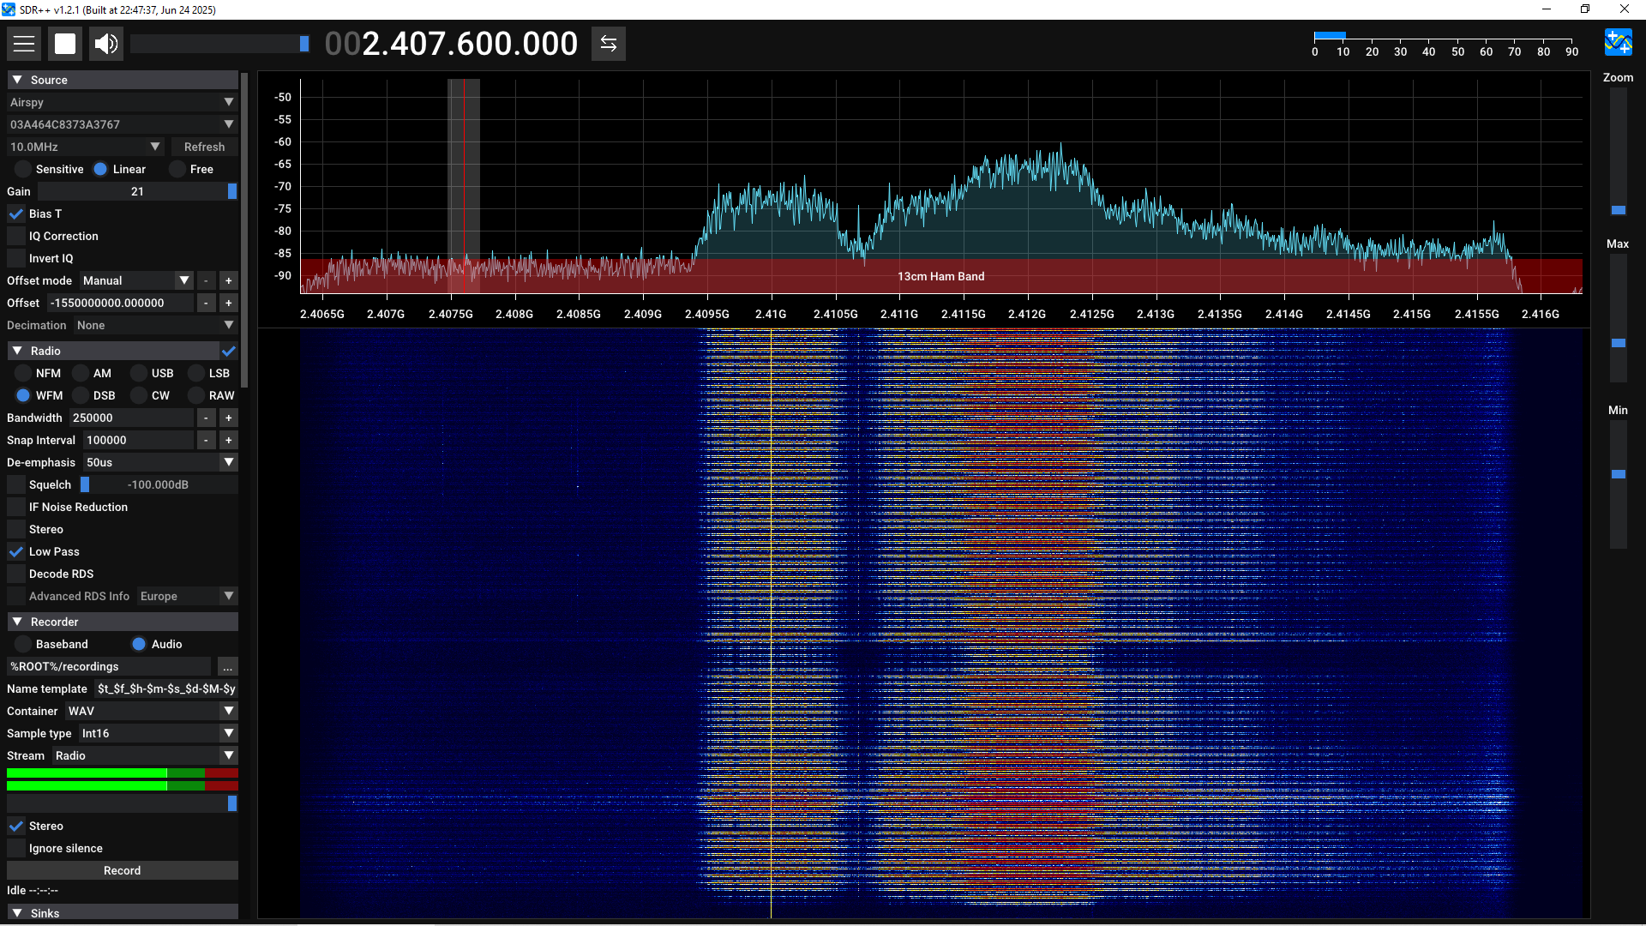This screenshot has width=1646, height=926.
Task: Click the Bandwidth 250000 input field
Action: (131, 418)
